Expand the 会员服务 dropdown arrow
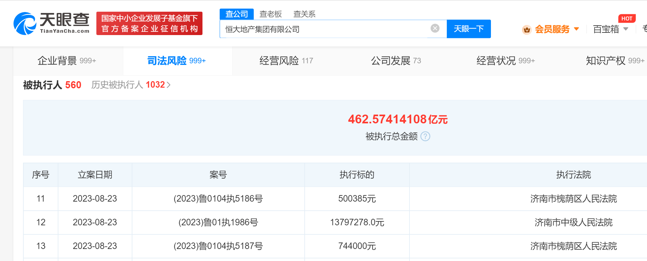The height and width of the screenshot is (261, 647). (577, 29)
